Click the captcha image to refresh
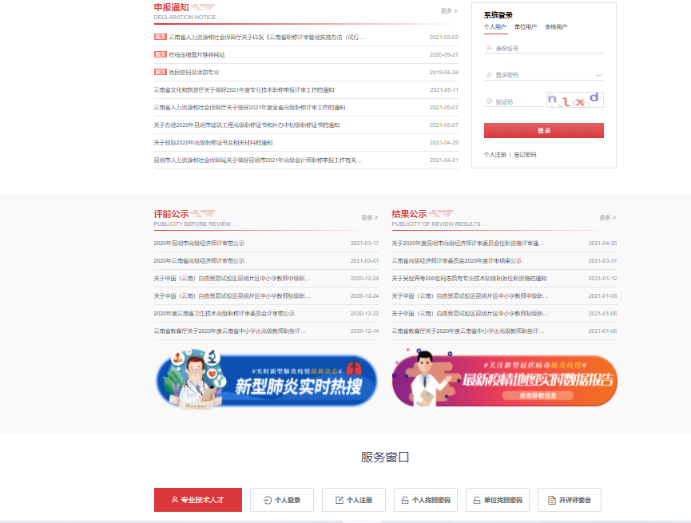 pyautogui.click(x=574, y=100)
